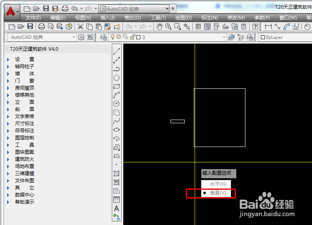The height and width of the screenshot is (225, 312).
Task: Open the 绘图(D) menu
Action: [184, 18]
